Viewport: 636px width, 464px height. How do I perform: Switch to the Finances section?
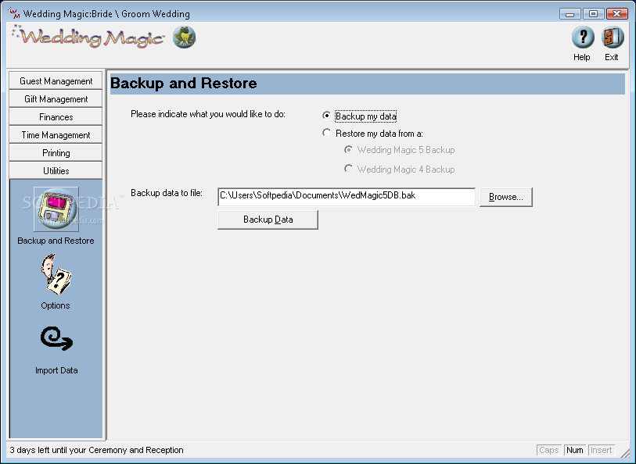coord(56,117)
